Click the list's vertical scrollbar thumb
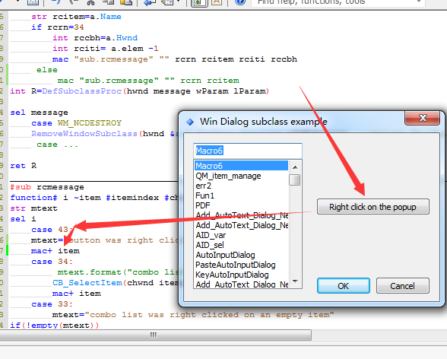 [294, 180]
